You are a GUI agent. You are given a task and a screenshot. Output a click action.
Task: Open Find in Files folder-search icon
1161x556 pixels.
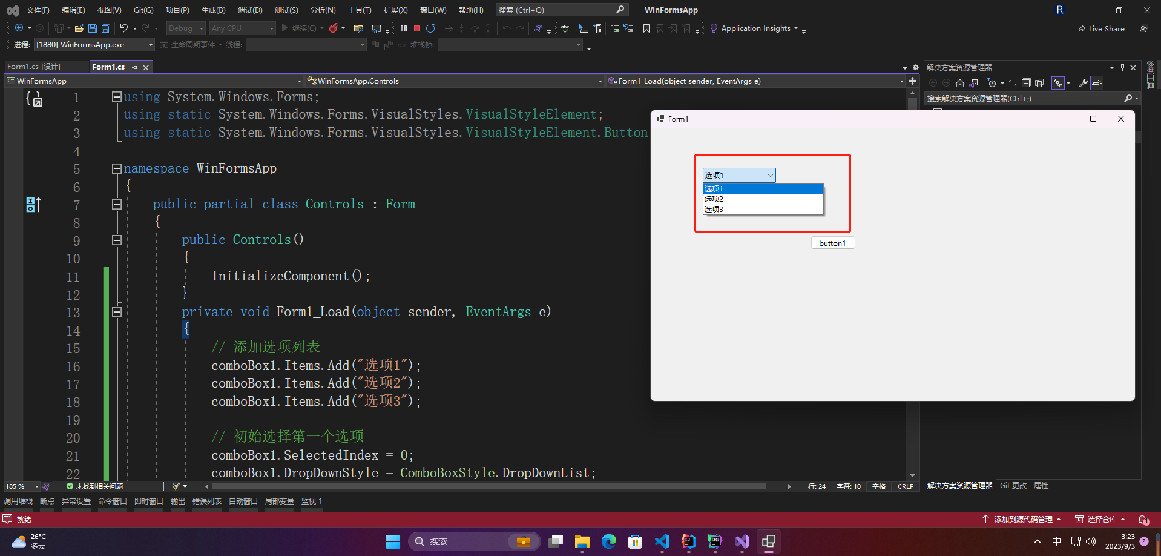[358, 28]
